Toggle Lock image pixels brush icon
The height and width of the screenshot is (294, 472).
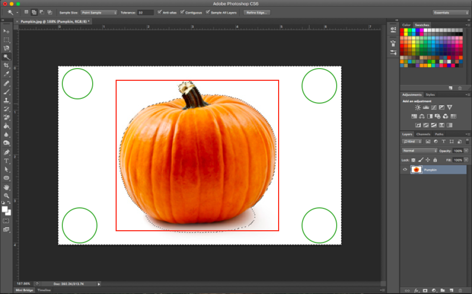pos(420,160)
